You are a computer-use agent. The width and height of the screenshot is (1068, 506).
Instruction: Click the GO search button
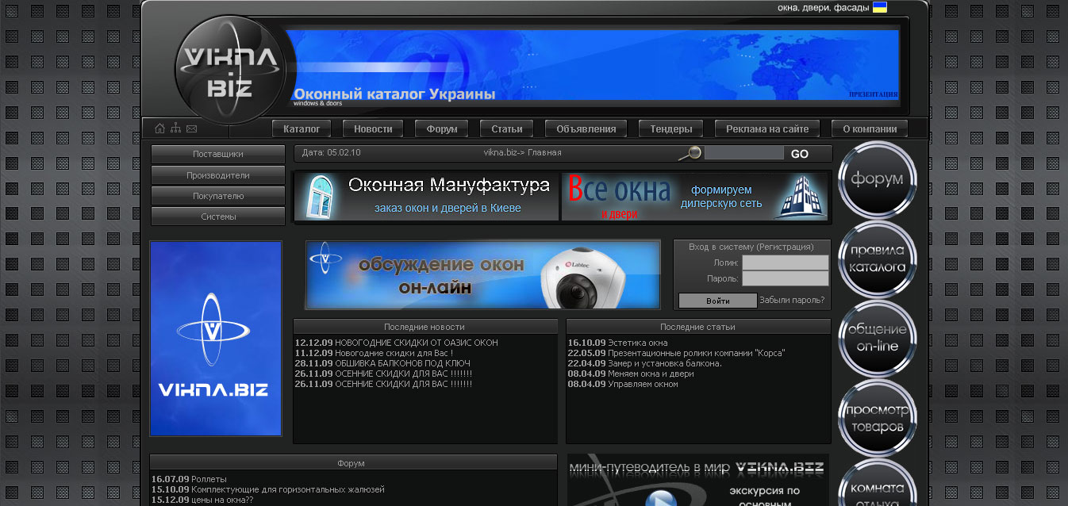click(x=800, y=154)
